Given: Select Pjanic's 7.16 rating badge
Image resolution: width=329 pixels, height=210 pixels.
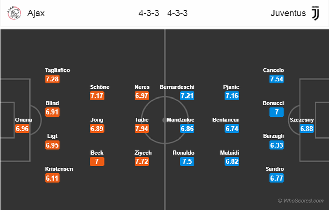Looking at the screenshot, I should 232,96.
